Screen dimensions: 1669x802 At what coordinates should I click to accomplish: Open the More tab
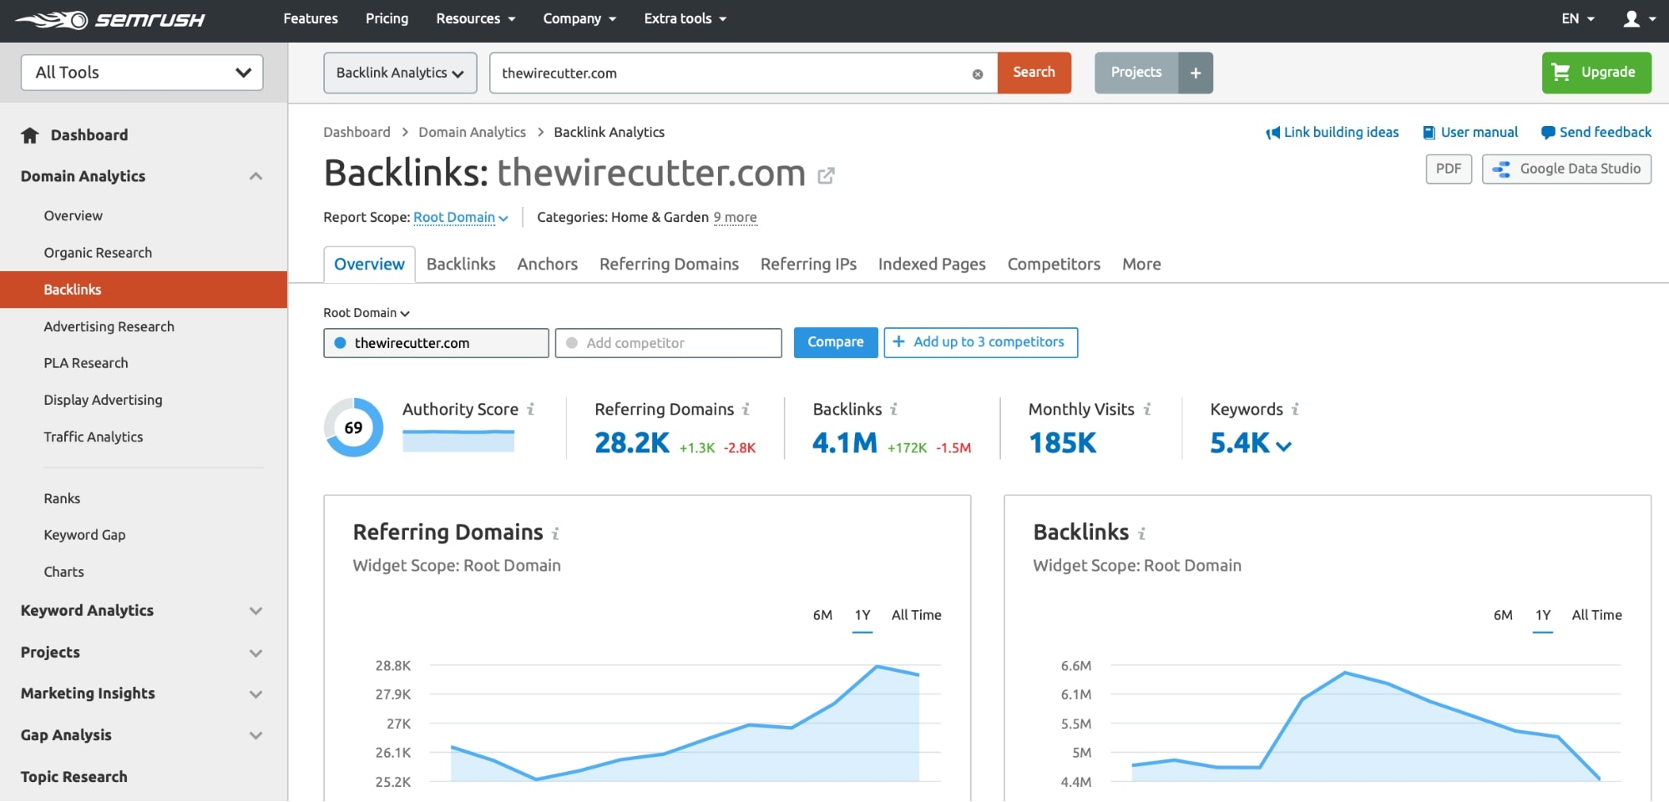(x=1141, y=265)
